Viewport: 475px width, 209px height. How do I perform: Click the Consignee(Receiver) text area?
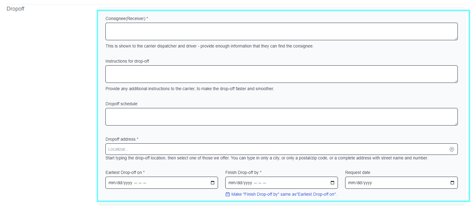281,31
